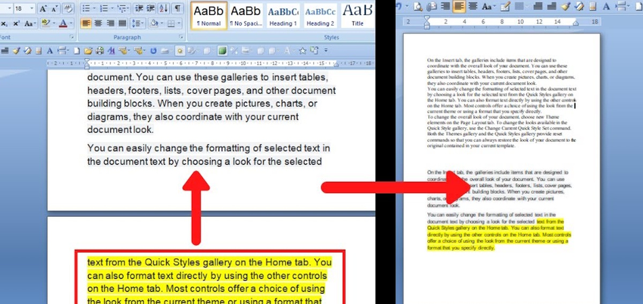
Task: Toggle Align Text Left in ribbon
Action: pos(86,24)
